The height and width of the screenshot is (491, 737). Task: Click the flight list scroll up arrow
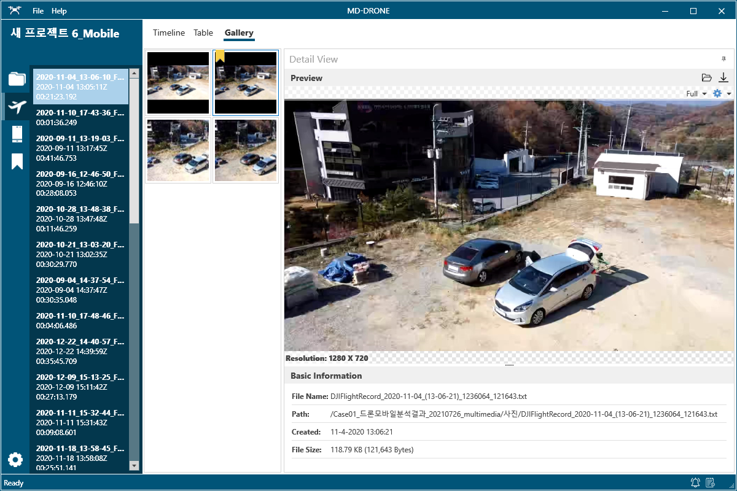(134, 73)
